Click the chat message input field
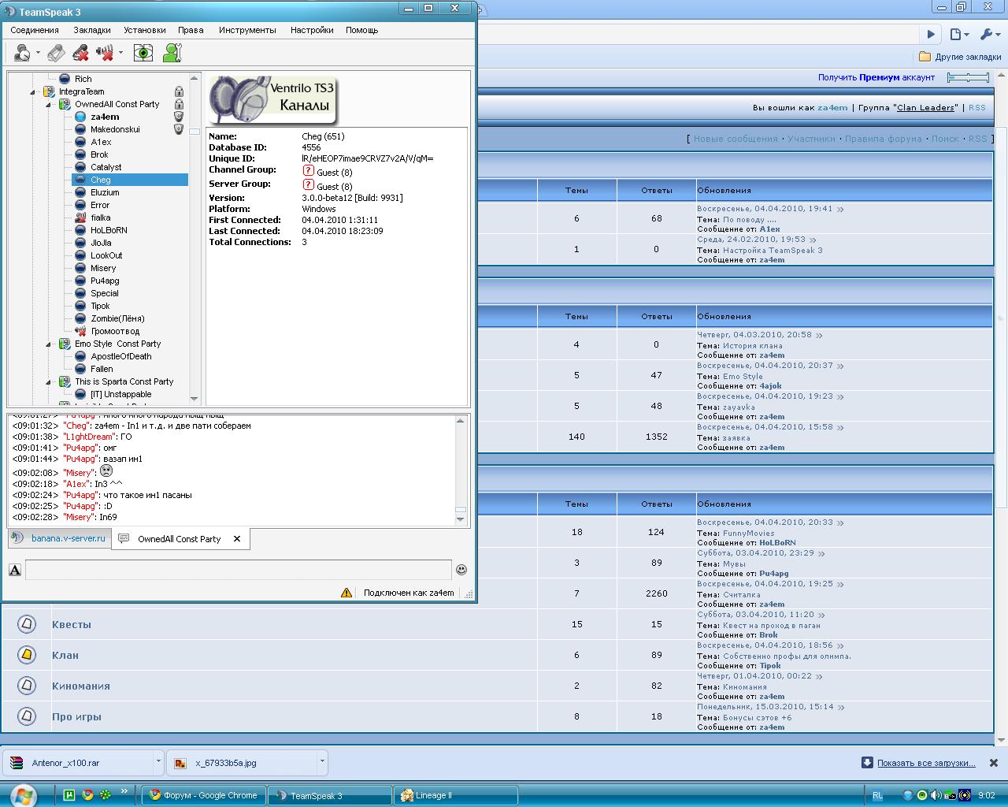Viewport: 1008px width, 807px height. tap(238, 570)
